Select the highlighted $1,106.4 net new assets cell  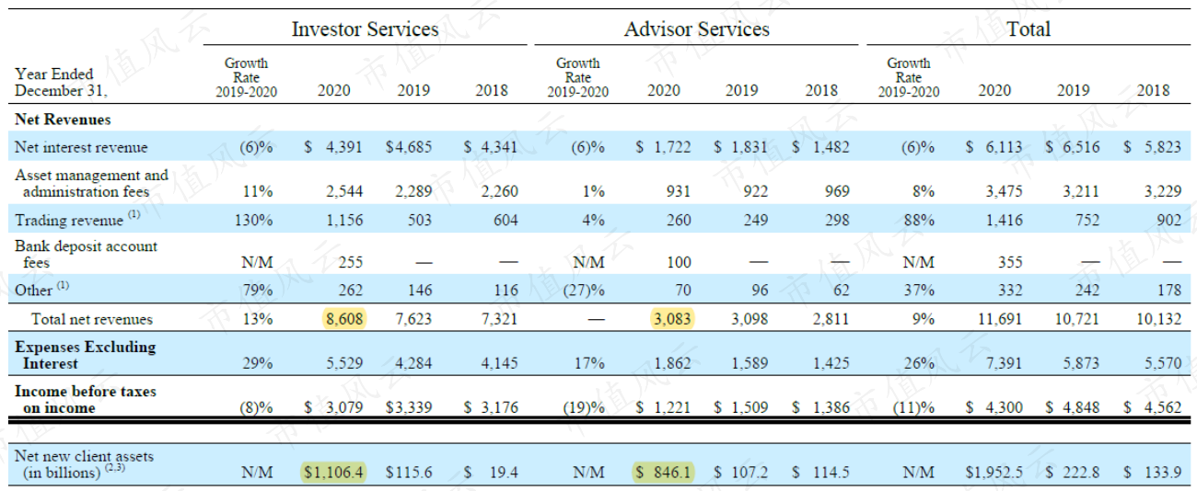[x=334, y=472]
